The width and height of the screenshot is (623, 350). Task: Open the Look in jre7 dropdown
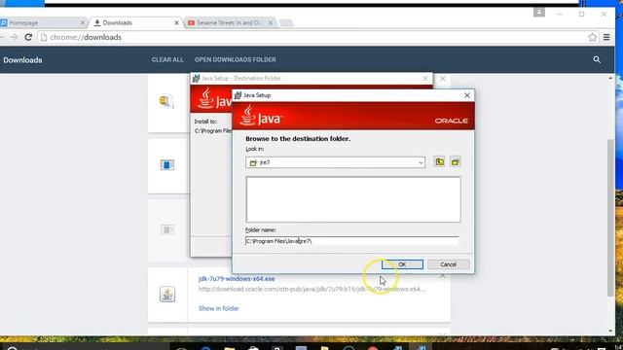click(x=335, y=162)
